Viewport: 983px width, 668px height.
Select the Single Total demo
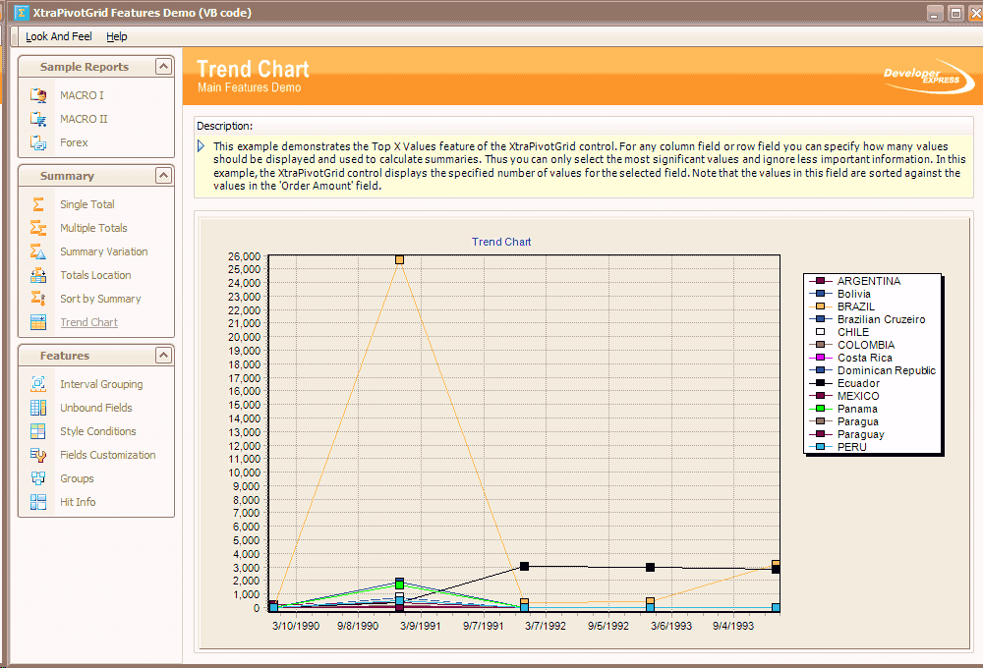[87, 204]
